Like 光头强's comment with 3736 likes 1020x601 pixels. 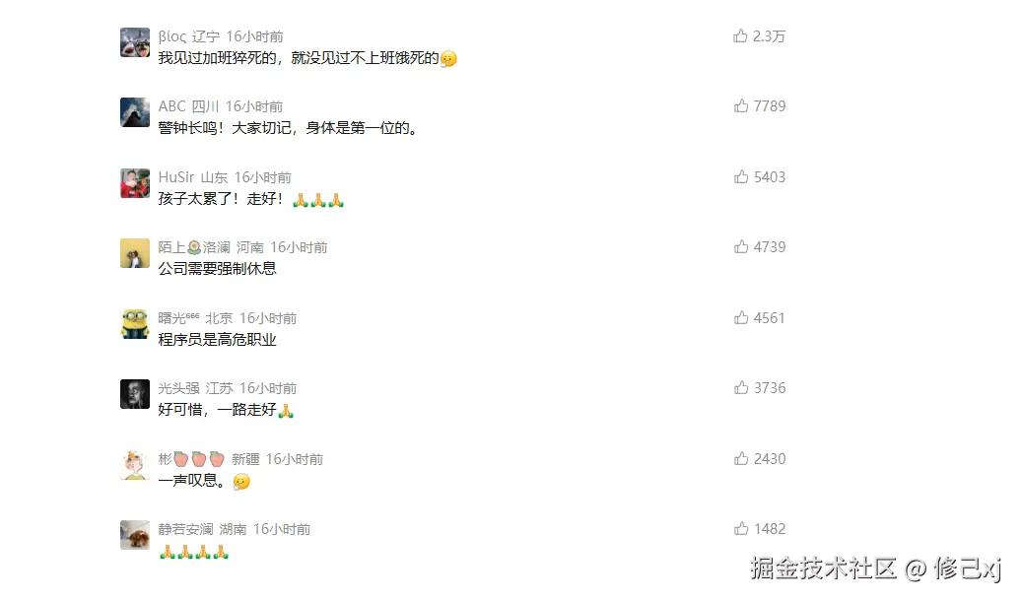741,387
